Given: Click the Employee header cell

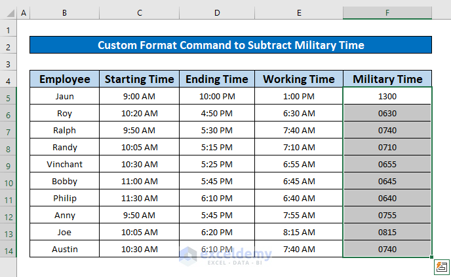Looking at the screenshot, I should pos(64,79).
